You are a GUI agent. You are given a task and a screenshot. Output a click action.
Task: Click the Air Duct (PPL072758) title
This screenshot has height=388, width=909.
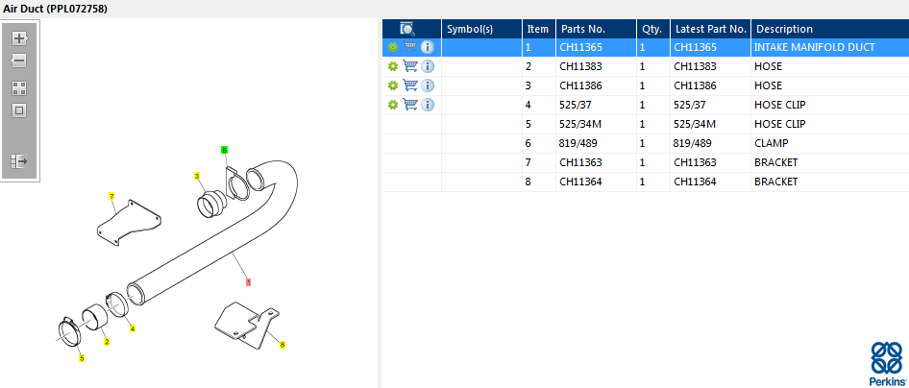point(55,10)
